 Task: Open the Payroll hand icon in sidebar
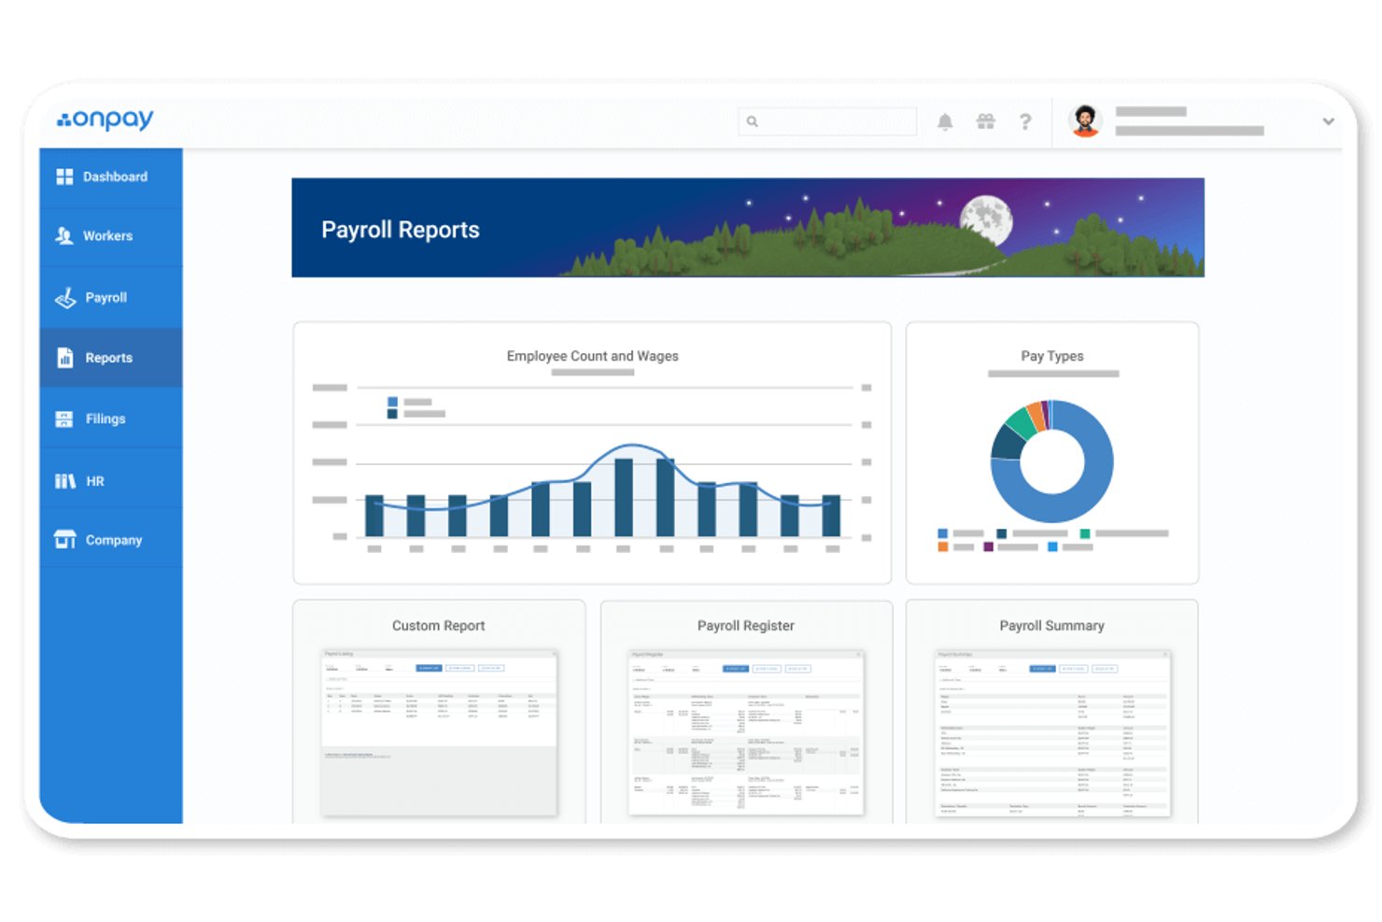click(x=65, y=298)
